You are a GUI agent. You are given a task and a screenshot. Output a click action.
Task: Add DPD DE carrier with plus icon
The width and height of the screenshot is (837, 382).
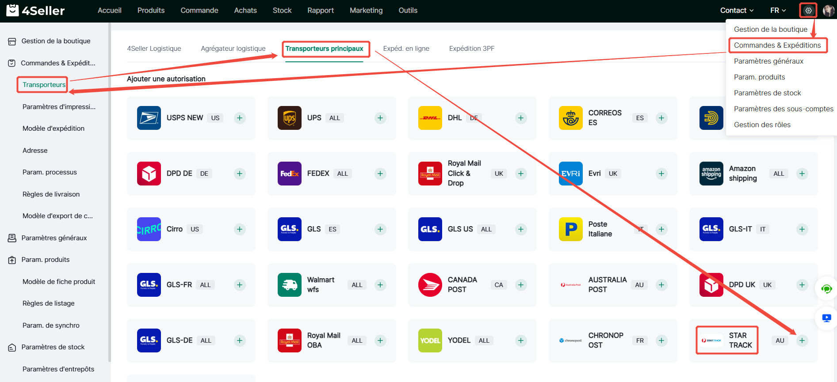[x=240, y=174]
